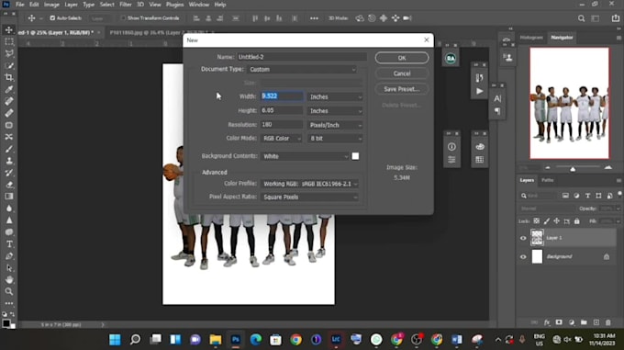The image size is (624, 350).
Task: Select the Horizontal Type tool
Action: tap(9, 244)
